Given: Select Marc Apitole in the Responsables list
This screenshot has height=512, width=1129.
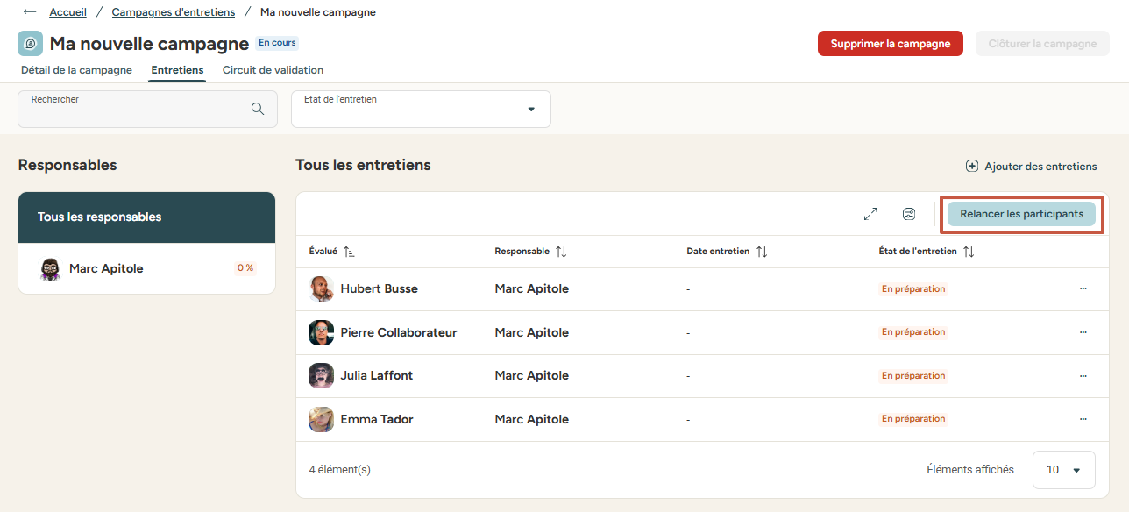Looking at the screenshot, I should tap(146, 268).
